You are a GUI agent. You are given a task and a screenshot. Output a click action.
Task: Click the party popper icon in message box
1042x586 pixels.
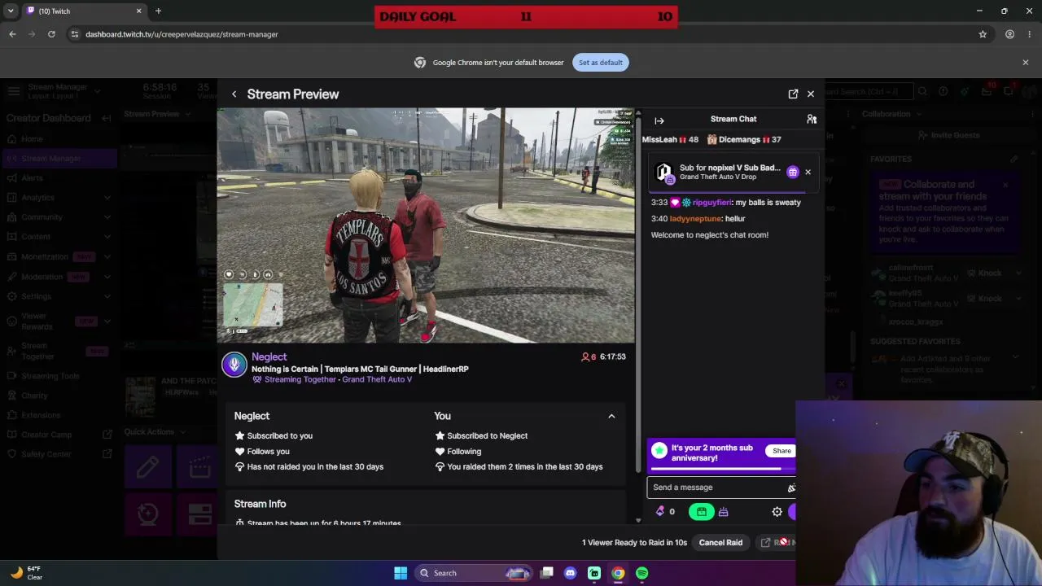tap(791, 488)
